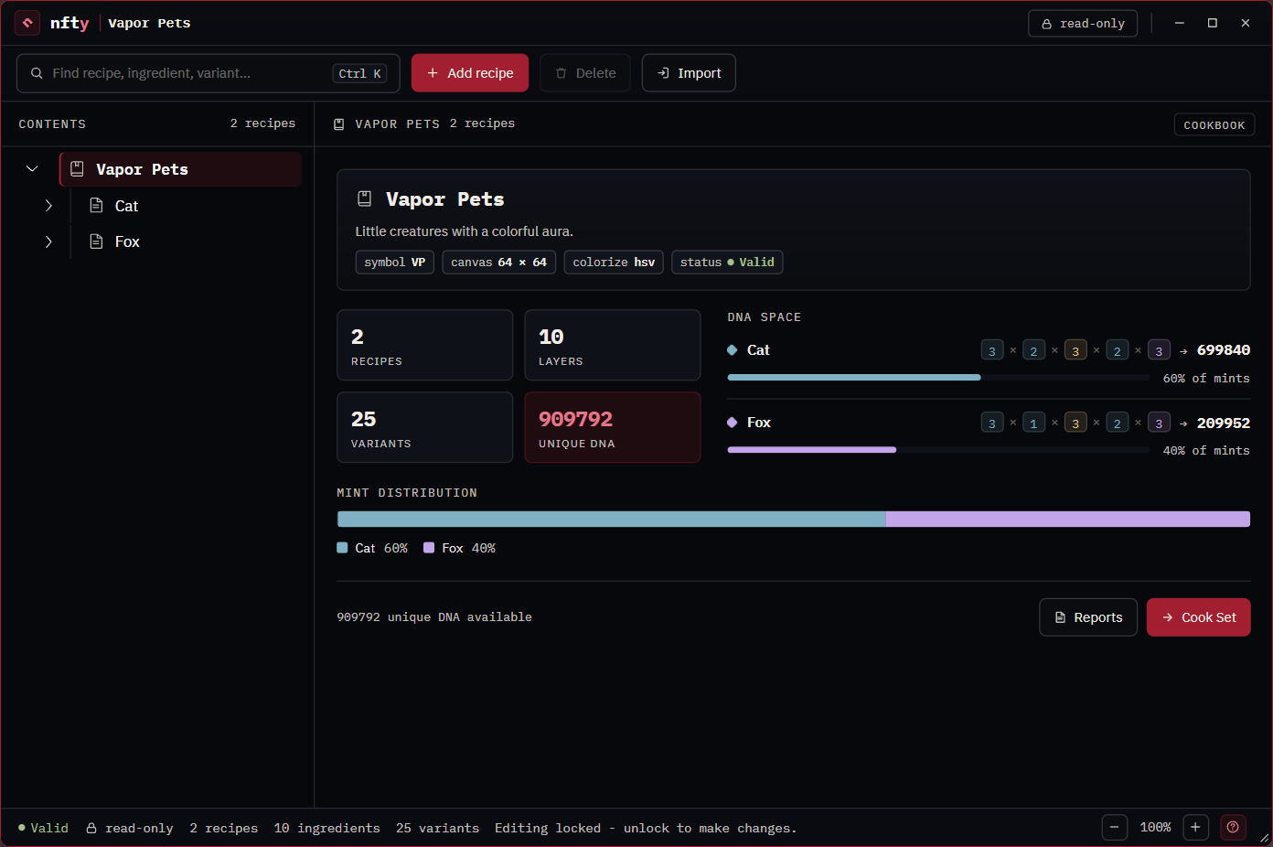Collapse the Vapor Pets tree node

[32, 169]
